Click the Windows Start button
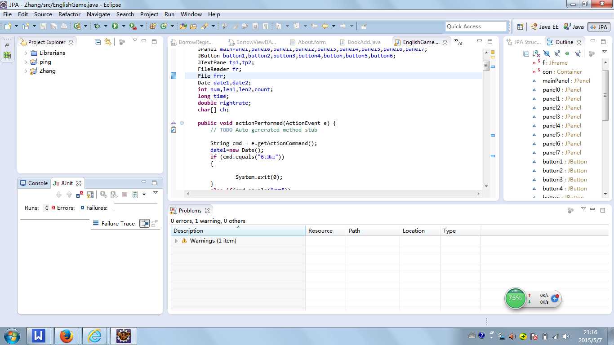The image size is (614, 345). click(x=11, y=336)
